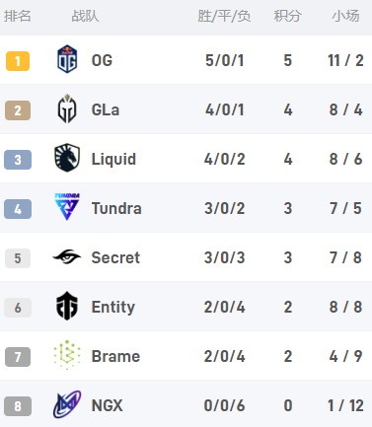The image size is (372, 427).
Task: Open the Liquid team name link
Action: [113, 159]
